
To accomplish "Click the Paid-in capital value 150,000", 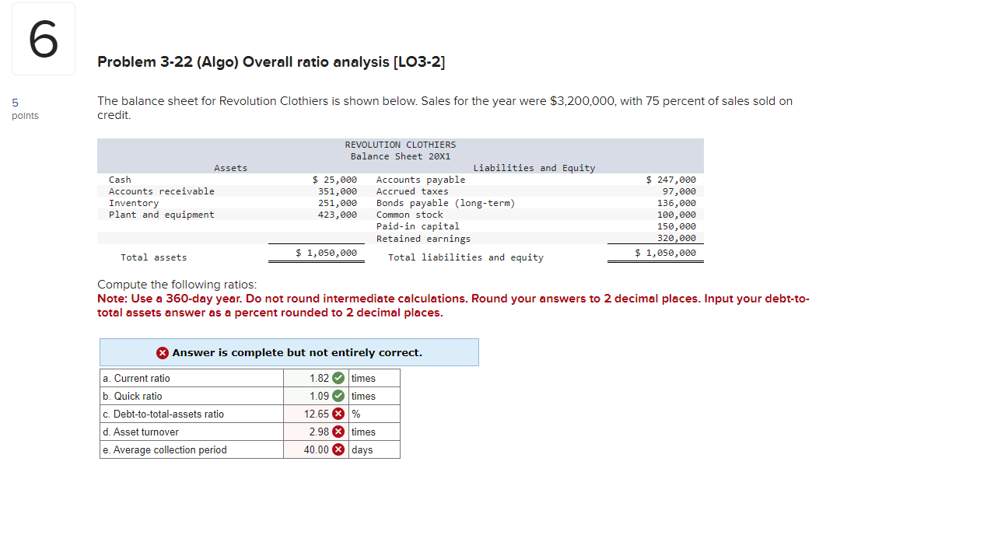I will (677, 226).
